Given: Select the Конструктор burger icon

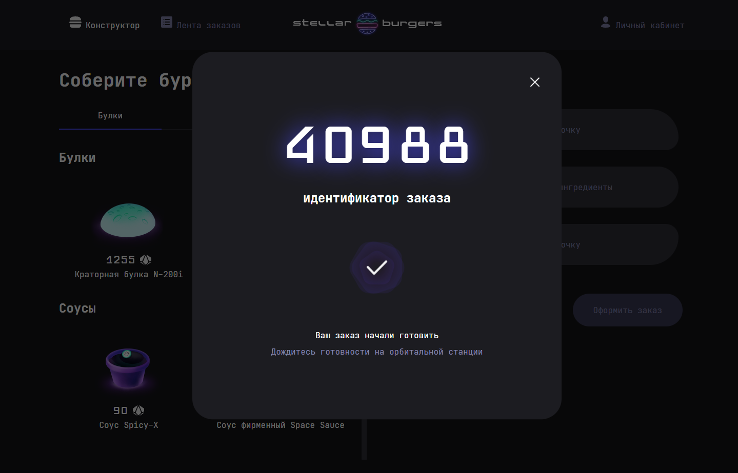Looking at the screenshot, I should click(75, 22).
